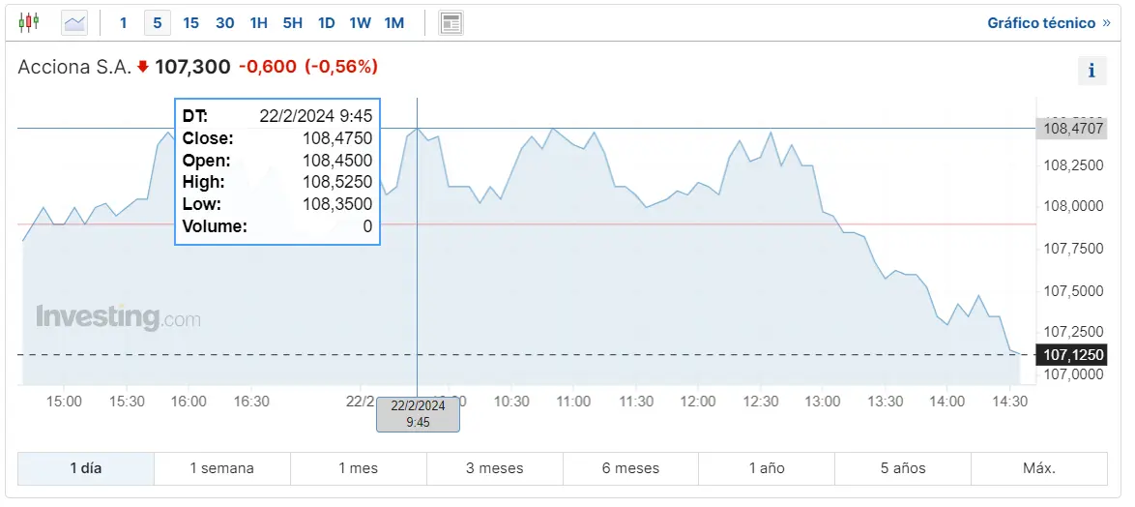Click the news overlay icon in toolbar
The width and height of the screenshot is (1135, 507).
click(451, 22)
